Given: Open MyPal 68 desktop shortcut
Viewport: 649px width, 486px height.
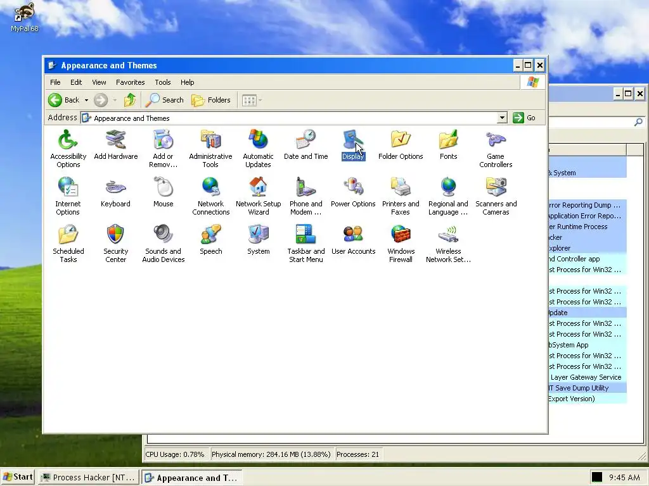Looking at the screenshot, I should [x=25, y=16].
